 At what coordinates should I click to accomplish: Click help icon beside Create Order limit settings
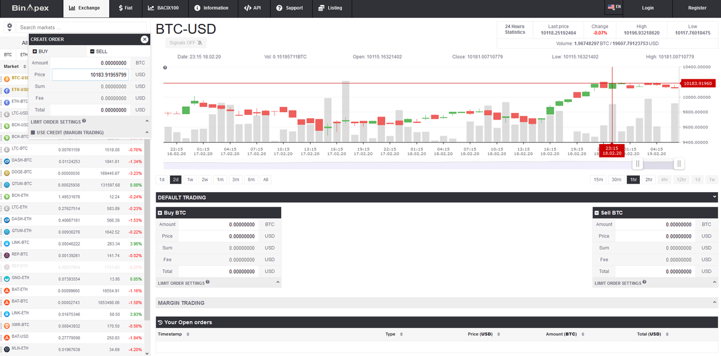tap(84, 121)
